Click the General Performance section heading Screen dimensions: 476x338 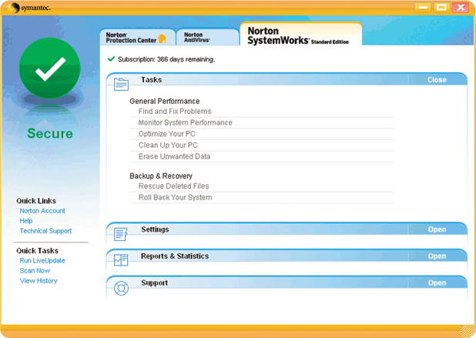point(165,101)
